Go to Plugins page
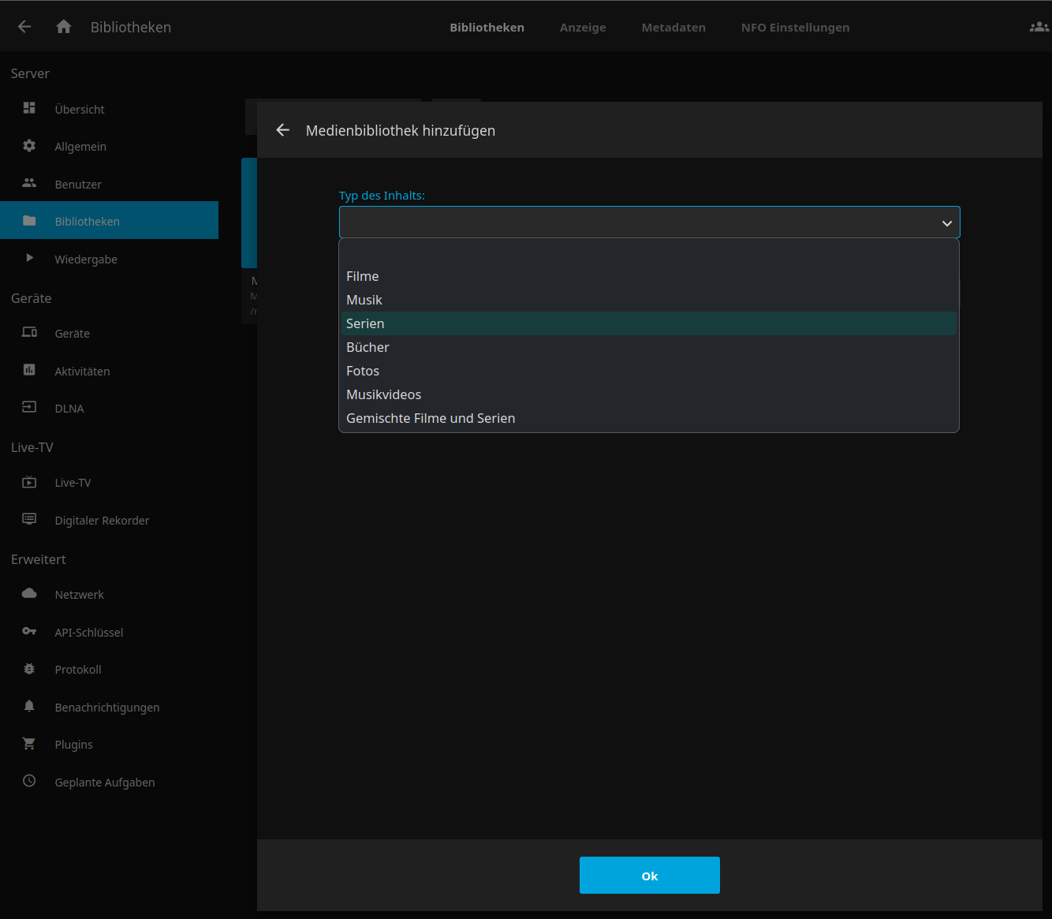Viewport: 1052px width, 919px height. click(x=109, y=744)
